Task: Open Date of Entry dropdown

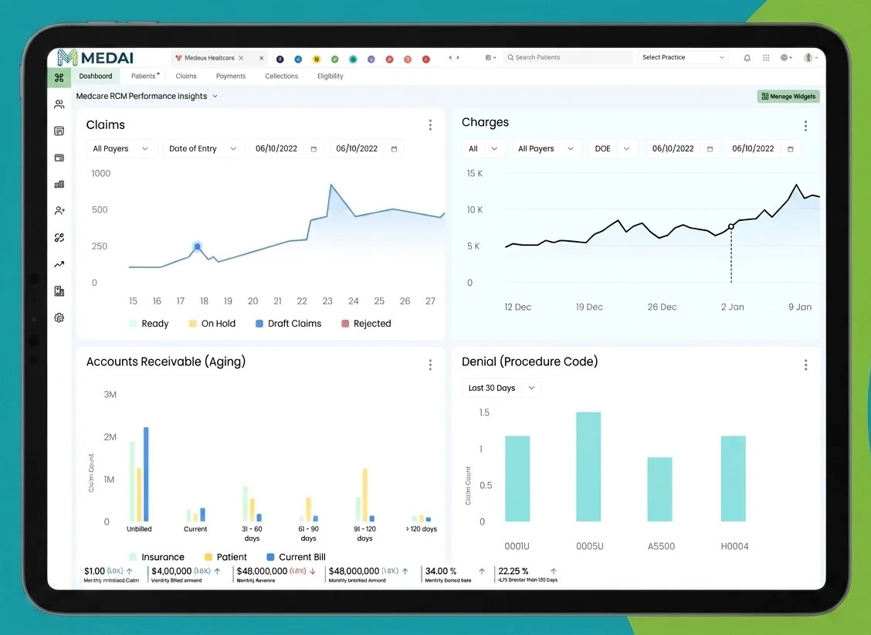Action: [x=203, y=149]
